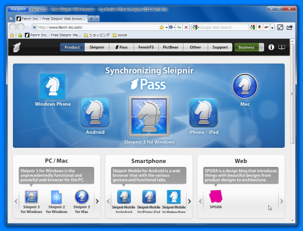Expand the search engines dropdown arrow
The height and width of the screenshot is (231, 303).
272,28
